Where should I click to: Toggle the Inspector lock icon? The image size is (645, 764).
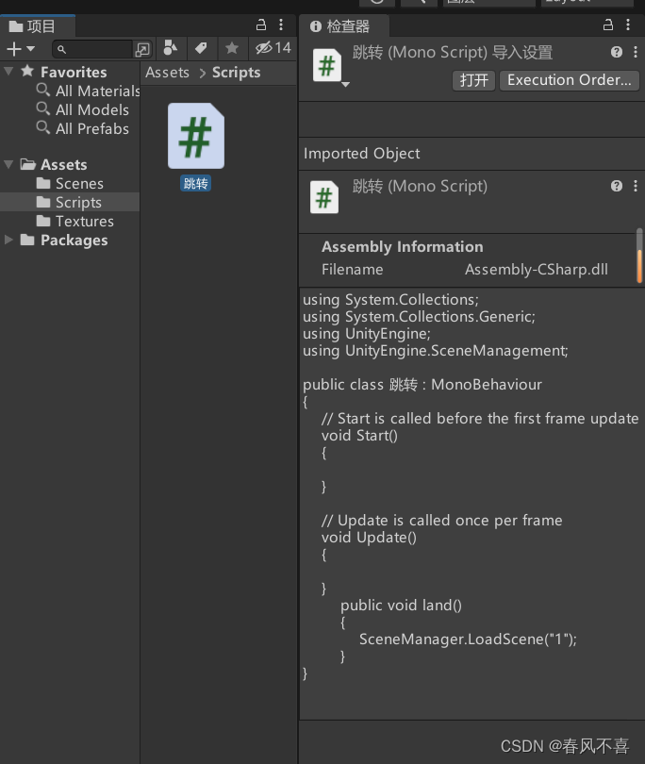pos(606,24)
